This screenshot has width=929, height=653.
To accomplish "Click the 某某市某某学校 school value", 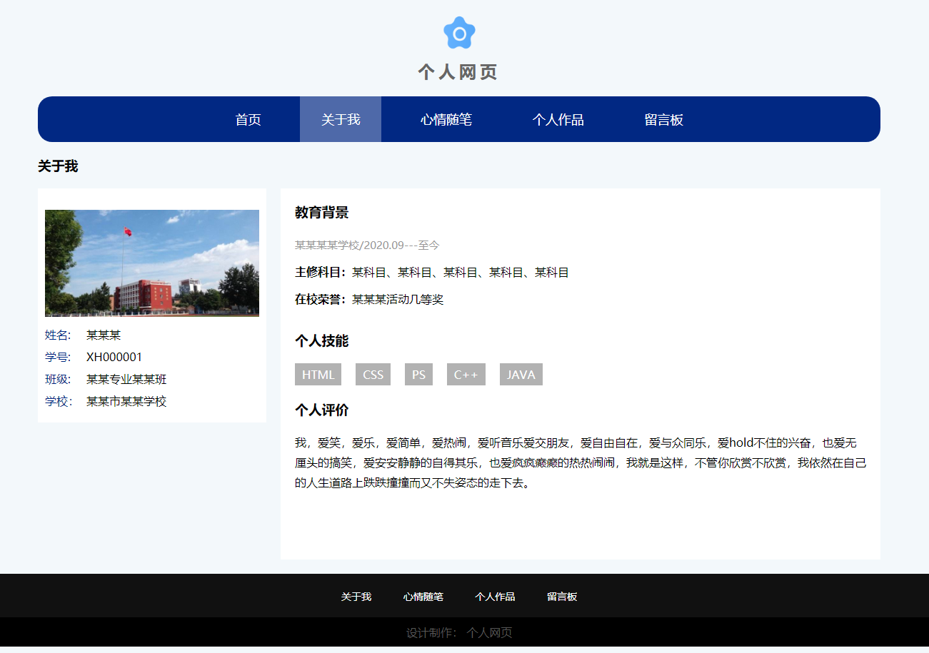I will 126,401.
